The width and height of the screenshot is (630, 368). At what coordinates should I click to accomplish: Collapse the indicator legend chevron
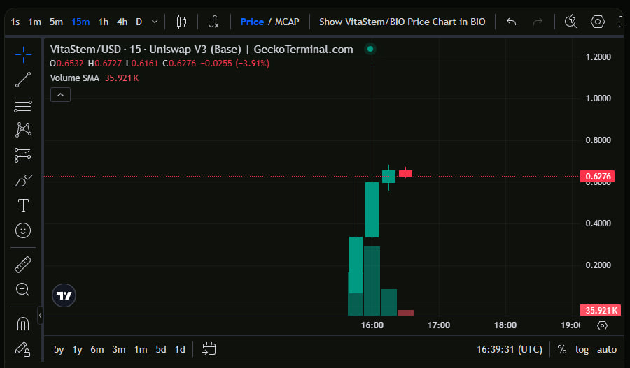click(x=61, y=94)
